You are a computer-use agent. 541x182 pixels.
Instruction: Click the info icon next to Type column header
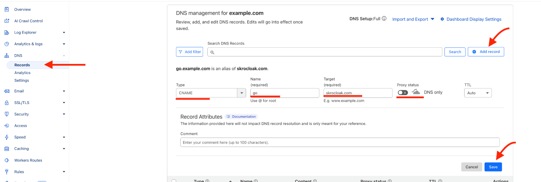207,181
